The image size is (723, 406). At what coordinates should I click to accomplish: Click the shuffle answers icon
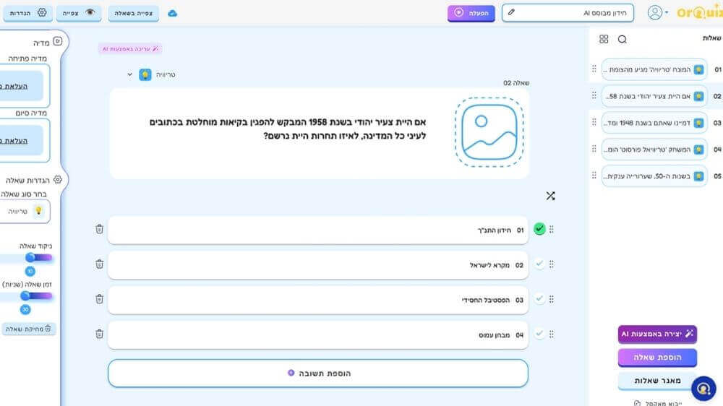(550, 196)
